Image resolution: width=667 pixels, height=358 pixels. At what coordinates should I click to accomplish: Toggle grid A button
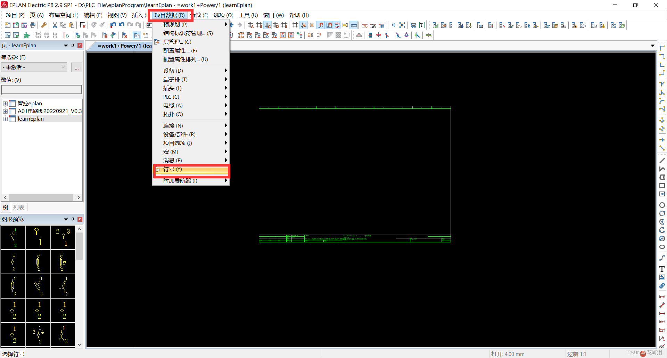251,25
